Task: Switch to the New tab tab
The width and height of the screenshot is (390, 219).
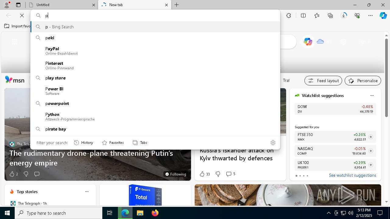Action: pyautogui.click(x=134, y=5)
